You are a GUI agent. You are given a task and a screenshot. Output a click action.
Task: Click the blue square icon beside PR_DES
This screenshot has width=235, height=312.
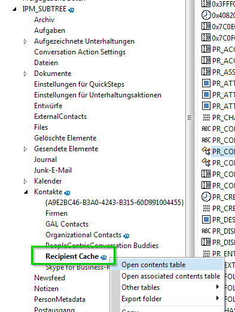206,219
